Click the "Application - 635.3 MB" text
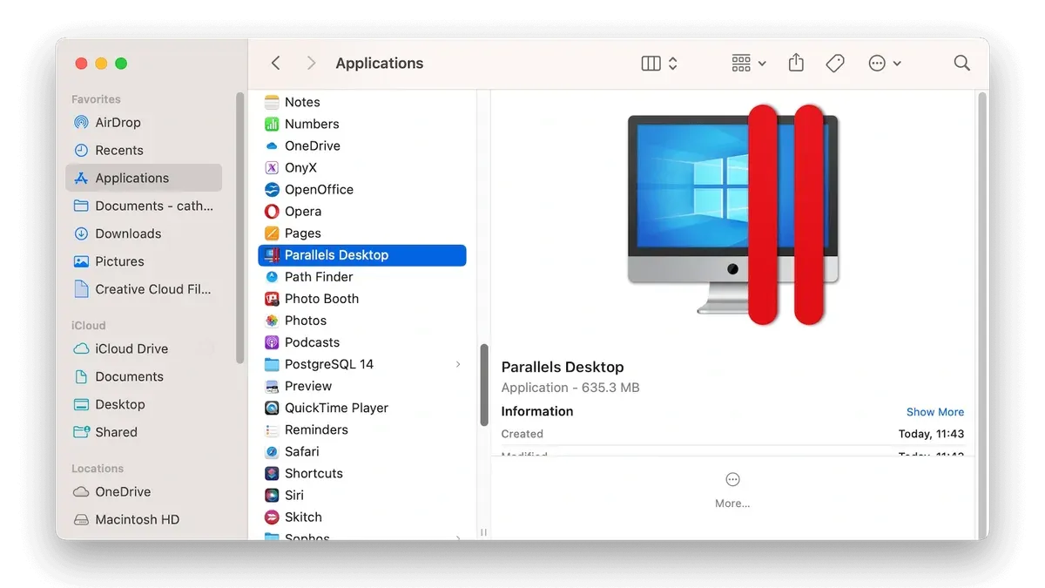This screenshot has width=1045, height=588. (x=570, y=388)
